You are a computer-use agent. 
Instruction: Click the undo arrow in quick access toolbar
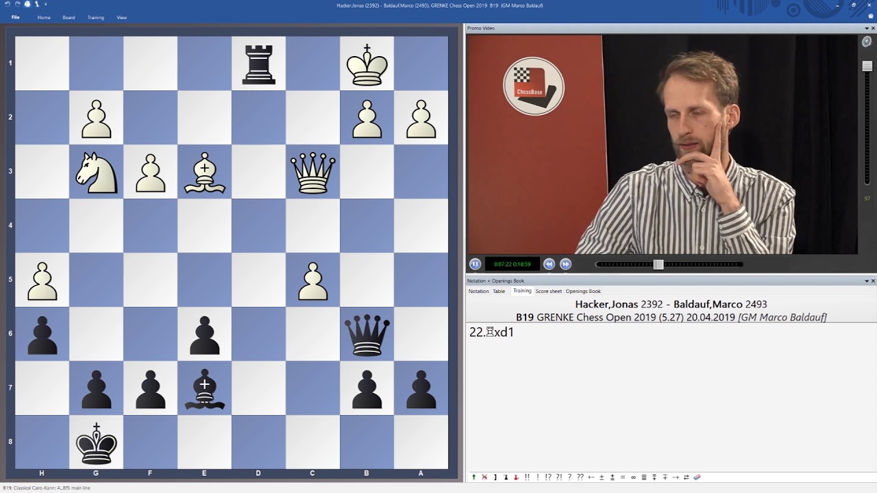point(7,4)
